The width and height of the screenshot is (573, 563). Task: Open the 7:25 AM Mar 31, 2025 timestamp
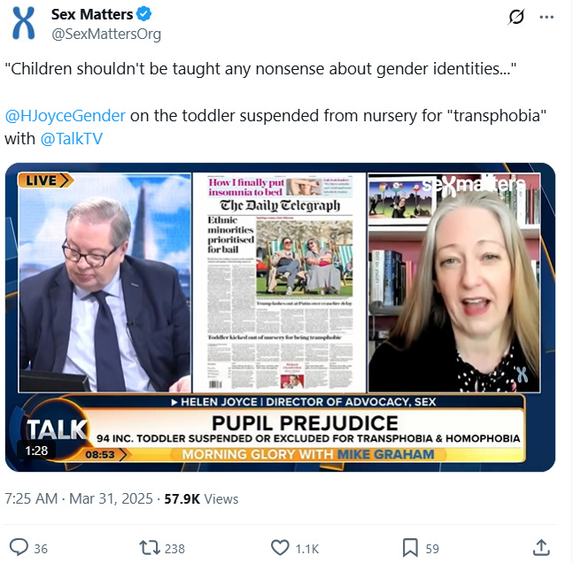point(79,498)
